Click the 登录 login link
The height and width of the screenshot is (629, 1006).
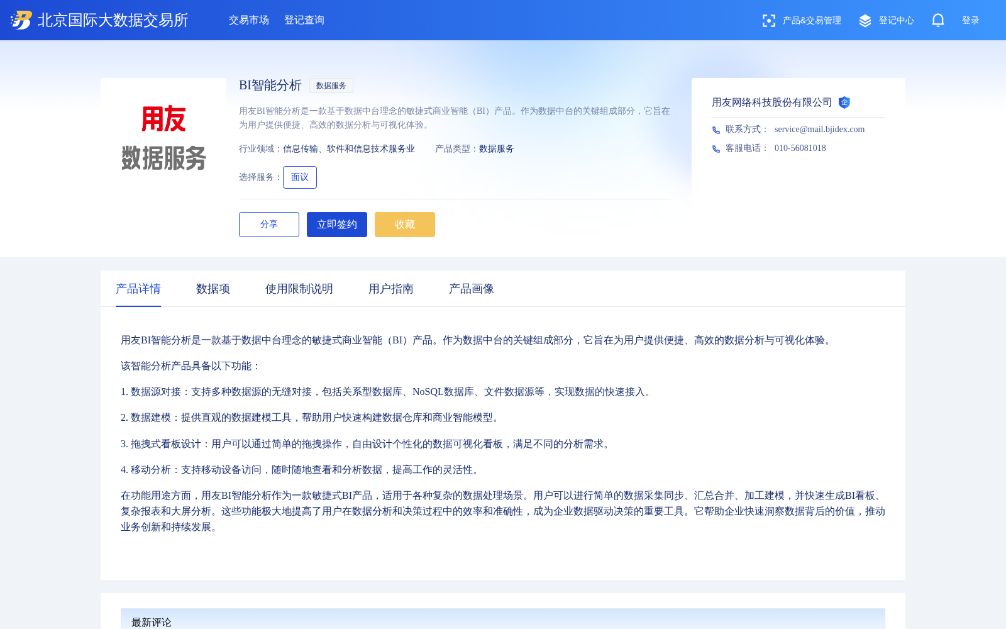[971, 21]
